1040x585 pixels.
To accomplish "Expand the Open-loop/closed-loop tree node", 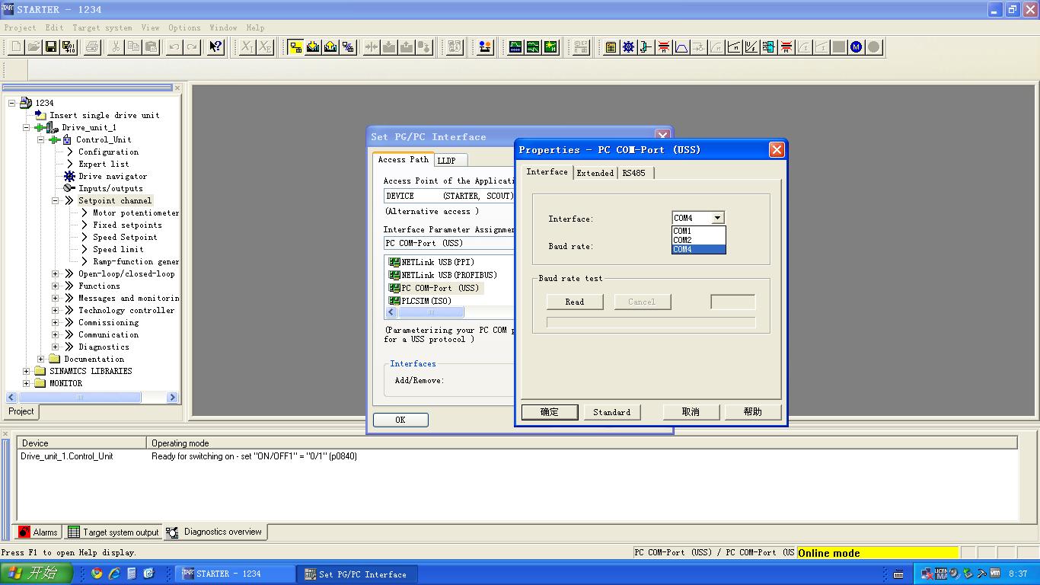I will (x=56, y=274).
